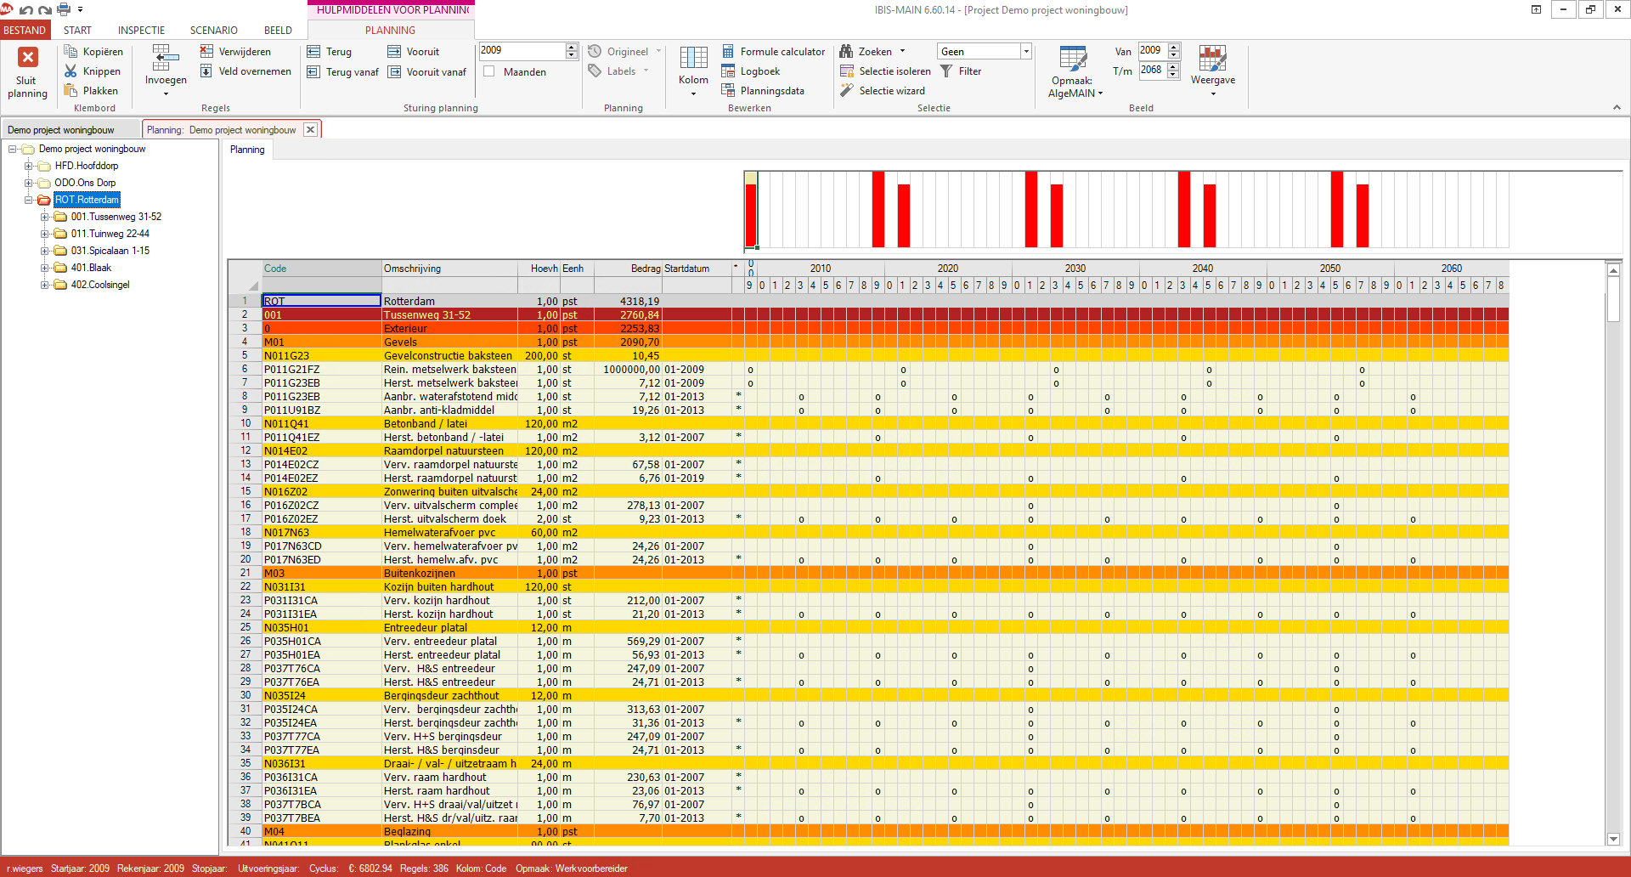Viewport: 1631px width, 877px height.
Task: Click the Filter funnel icon
Action: pyautogui.click(x=946, y=71)
